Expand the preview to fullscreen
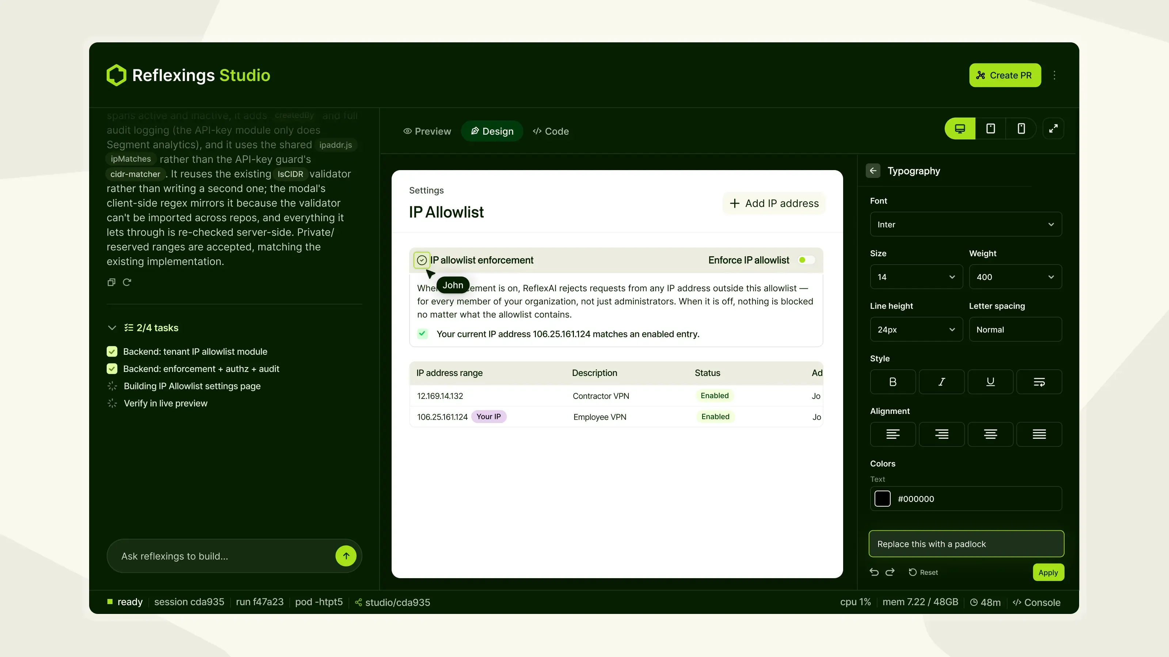This screenshot has height=657, width=1169. [1053, 129]
